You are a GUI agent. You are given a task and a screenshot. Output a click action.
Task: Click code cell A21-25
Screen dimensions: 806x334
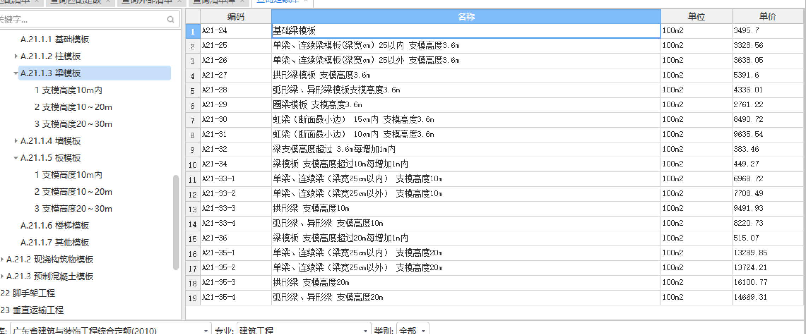coord(236,45)
